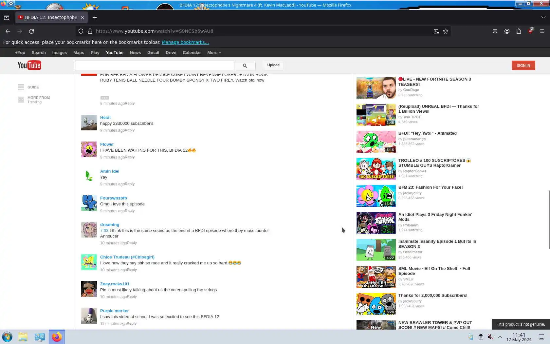Open the Manage bookmarks link
Viewport: 550px width, 344px height.
click(x=185, y=42)
